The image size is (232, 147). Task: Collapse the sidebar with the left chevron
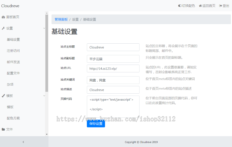[x=23, y=142]
